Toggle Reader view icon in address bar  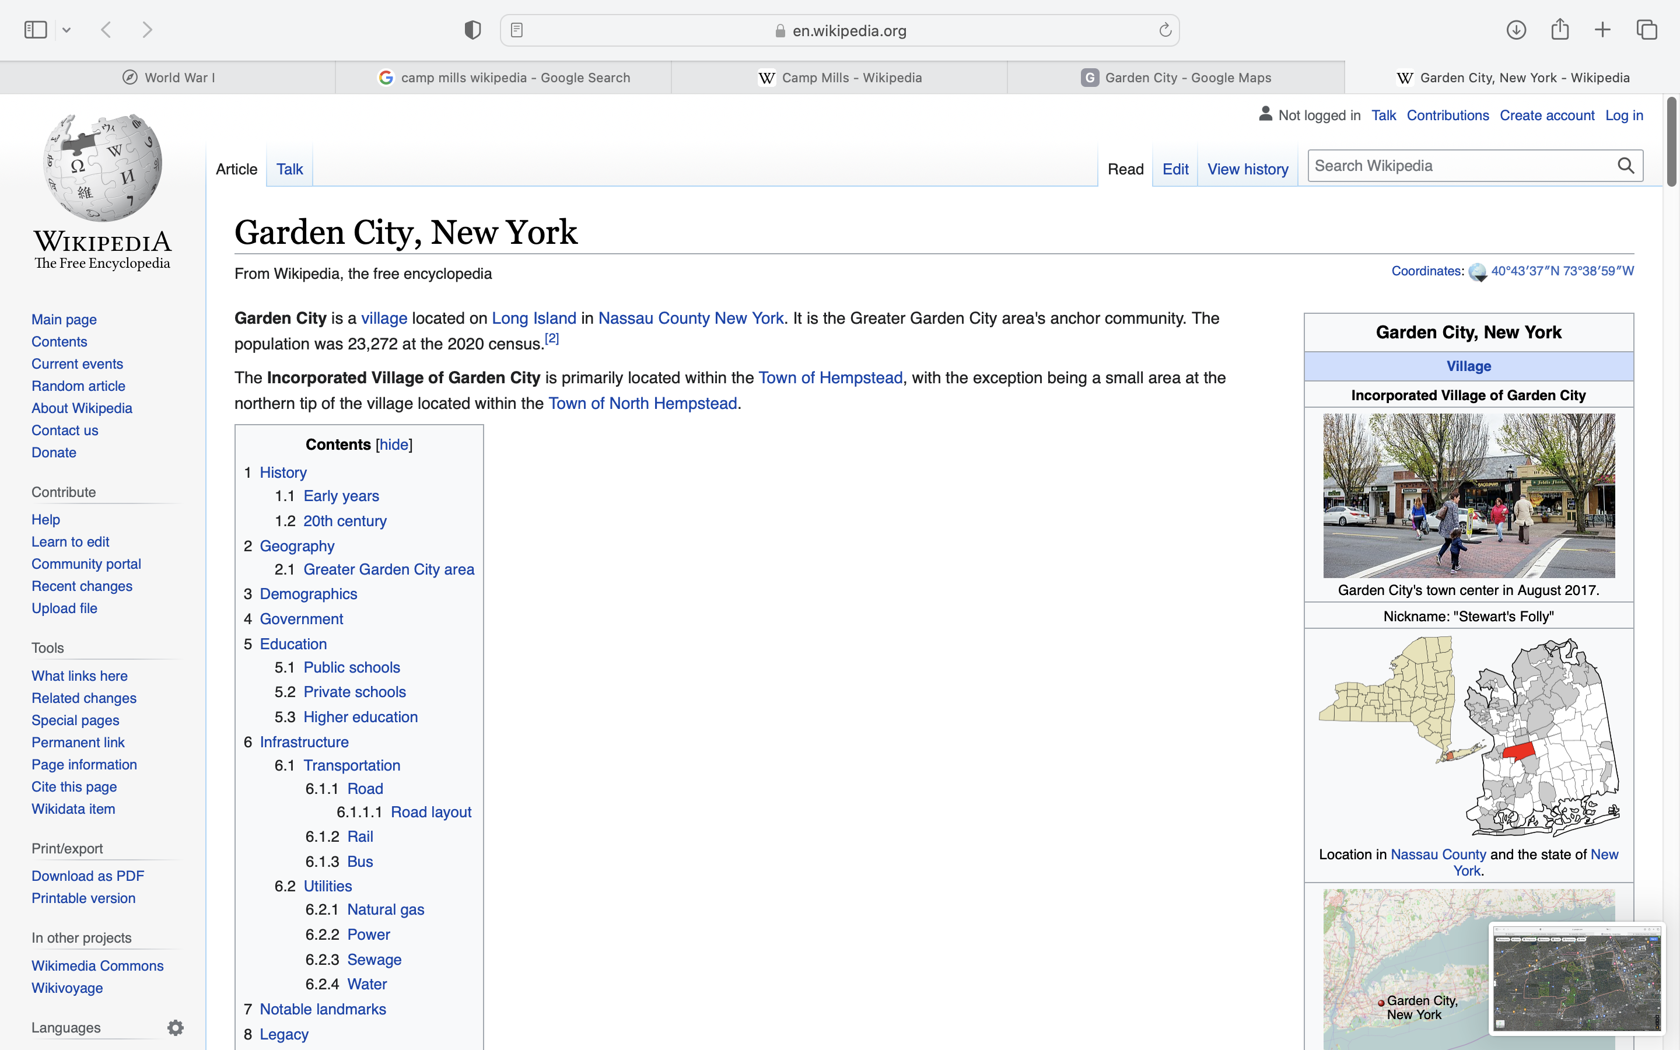[x=516, y=30]
